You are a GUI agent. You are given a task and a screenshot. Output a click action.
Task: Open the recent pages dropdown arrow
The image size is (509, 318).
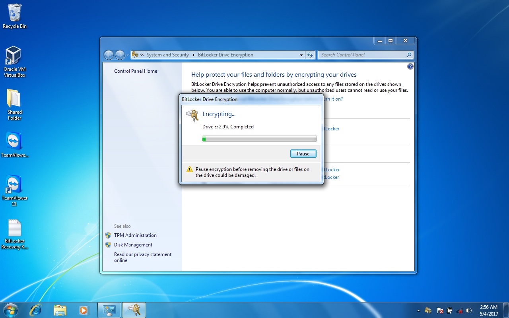click(128, 55)
